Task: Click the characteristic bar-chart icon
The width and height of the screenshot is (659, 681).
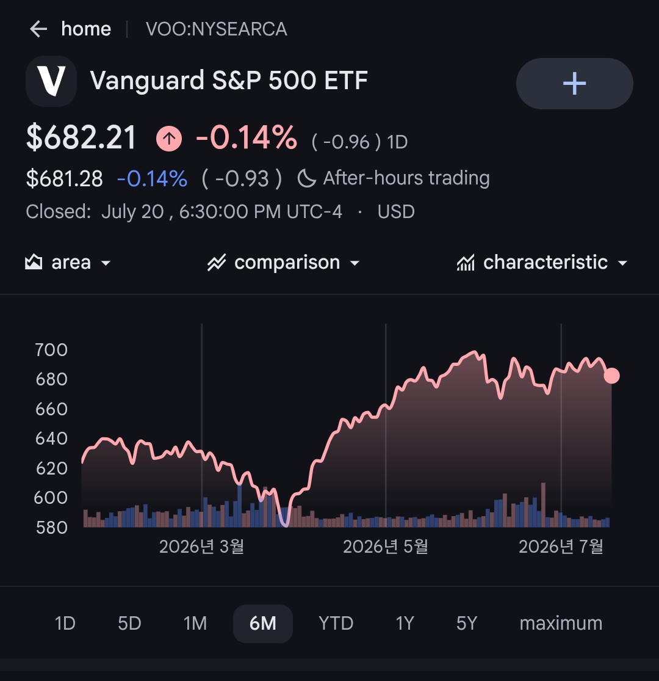Action: coord(466,263)
